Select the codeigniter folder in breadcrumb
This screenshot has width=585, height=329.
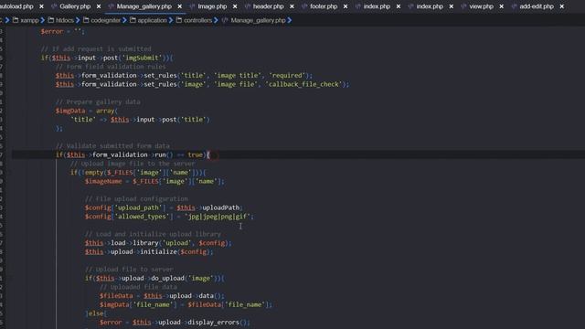106,20
